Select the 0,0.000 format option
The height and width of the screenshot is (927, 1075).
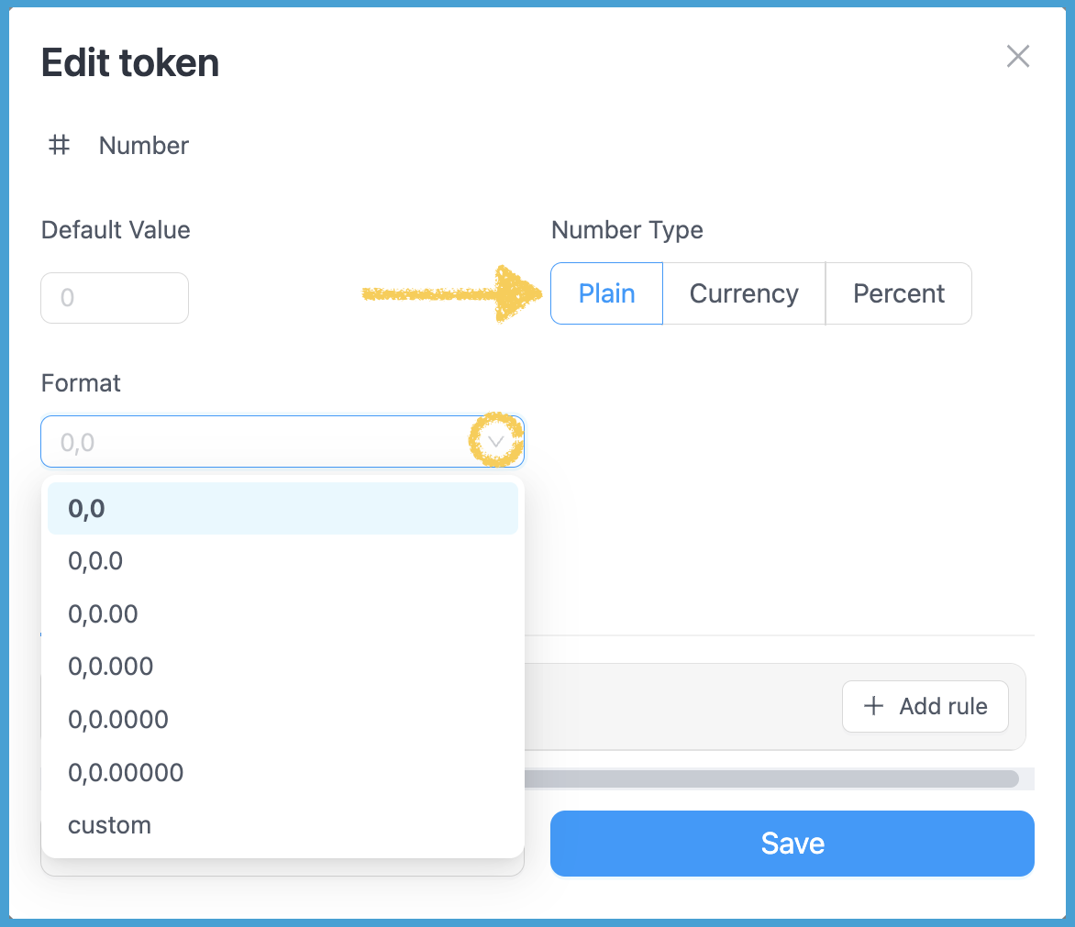coord(283,666)
